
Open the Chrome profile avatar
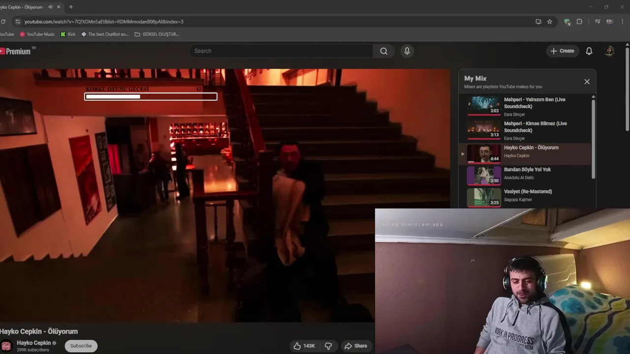click(610, 22)
